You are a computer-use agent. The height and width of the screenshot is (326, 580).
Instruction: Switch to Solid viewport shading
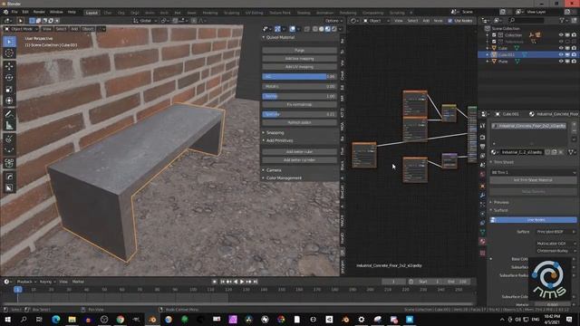pos(322,29)
